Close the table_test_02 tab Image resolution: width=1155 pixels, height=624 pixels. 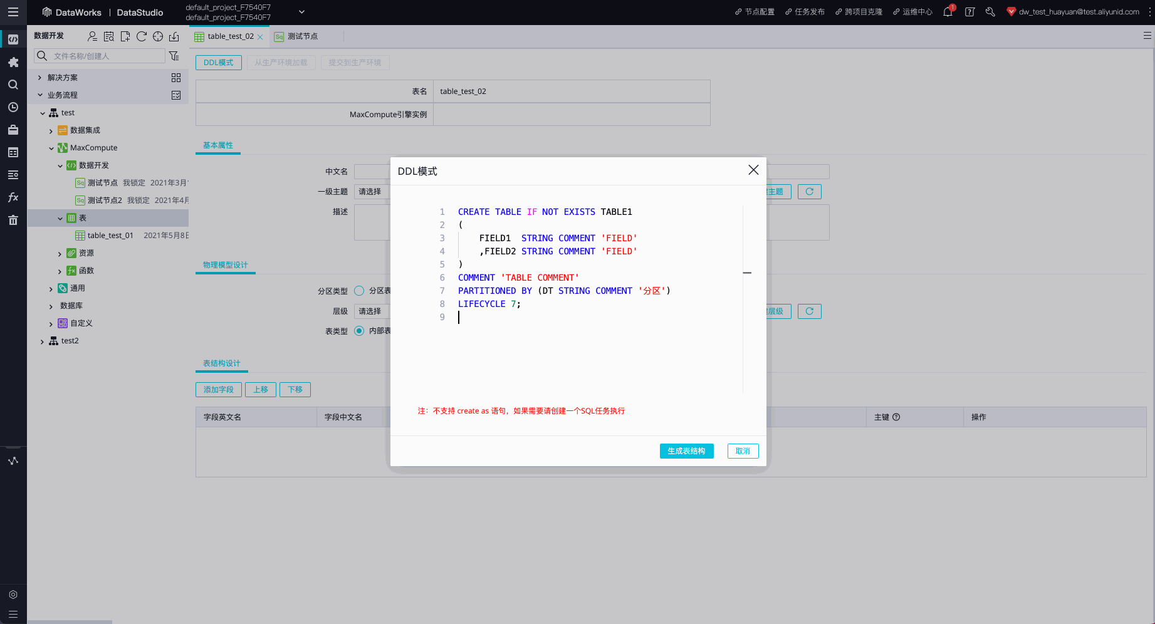tap(260, 37)
